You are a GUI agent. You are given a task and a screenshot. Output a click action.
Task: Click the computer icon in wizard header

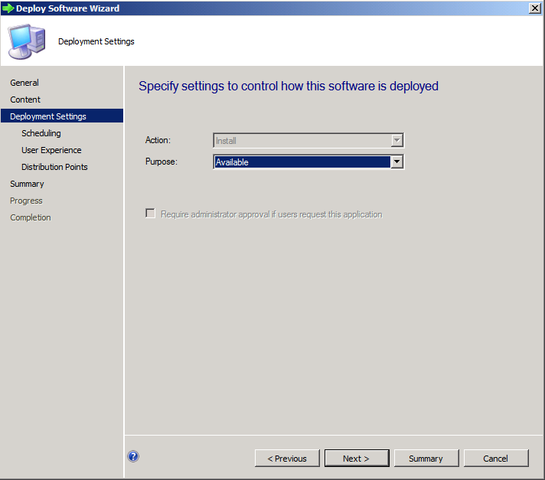(x=27, y=41)
